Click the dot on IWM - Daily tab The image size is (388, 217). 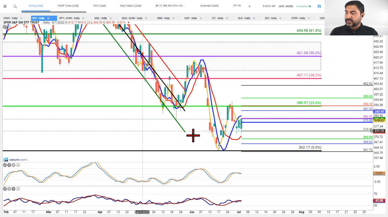tap(173, 18)
